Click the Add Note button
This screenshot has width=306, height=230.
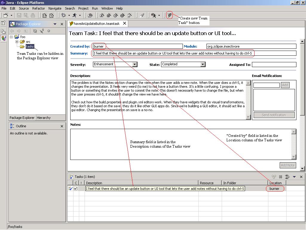click(x=288, y=165)
